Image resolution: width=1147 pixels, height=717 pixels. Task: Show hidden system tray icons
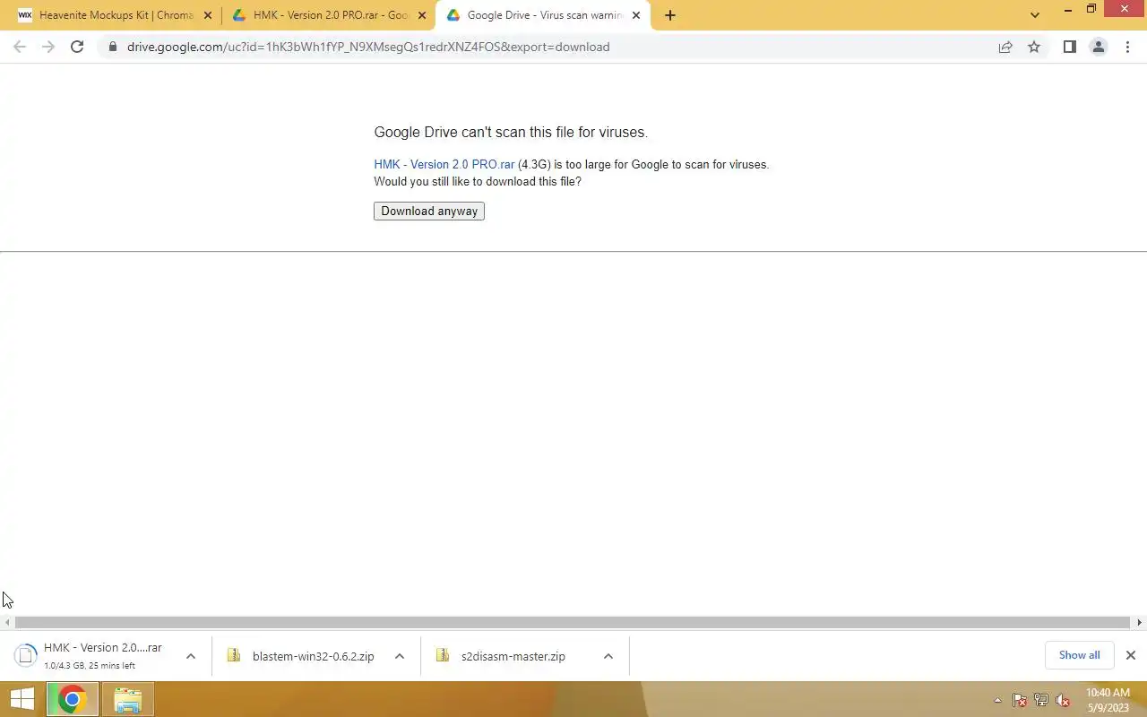tap(997, 701)
